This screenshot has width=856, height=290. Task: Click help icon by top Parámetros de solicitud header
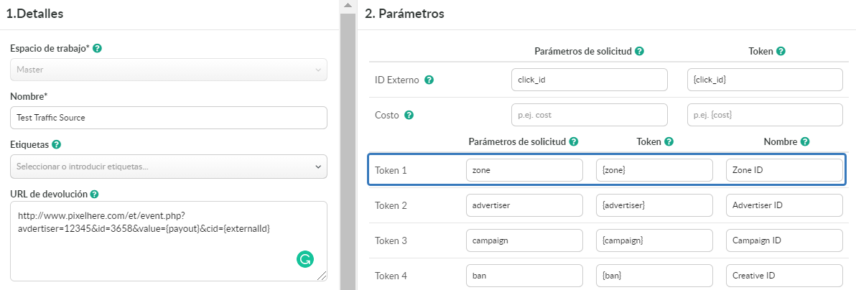tap(639, 52)
